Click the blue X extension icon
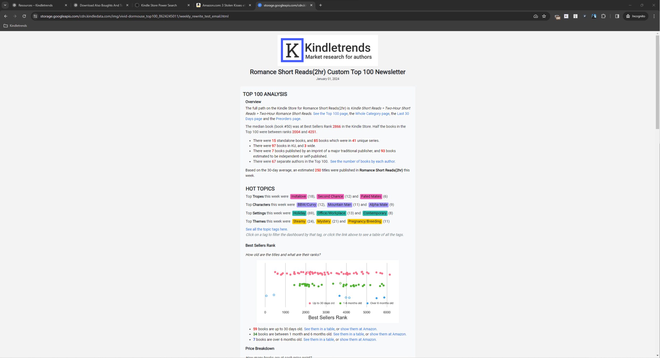Image resolution: width=660 pixels, height=358 pixels. tap(584, 16)
